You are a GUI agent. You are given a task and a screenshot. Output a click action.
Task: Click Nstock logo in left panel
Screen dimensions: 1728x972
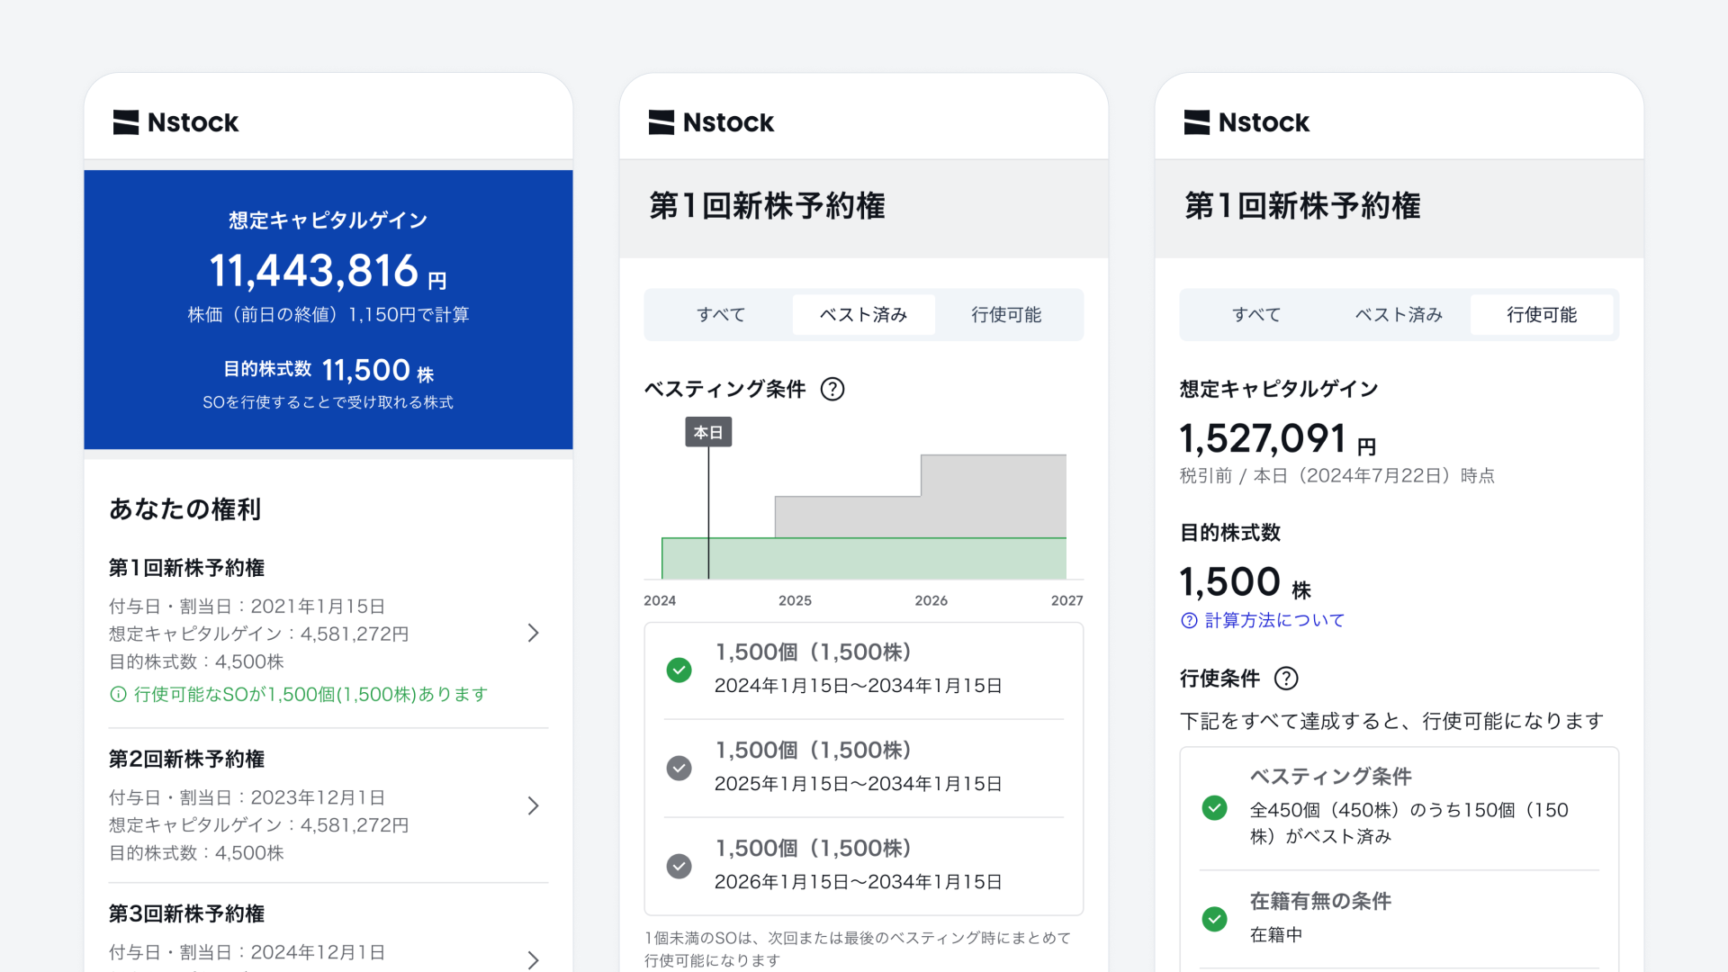point(175,122)
